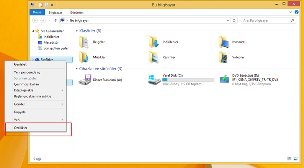Expand the ribbon with the chevron

click(x=291, y=12)
